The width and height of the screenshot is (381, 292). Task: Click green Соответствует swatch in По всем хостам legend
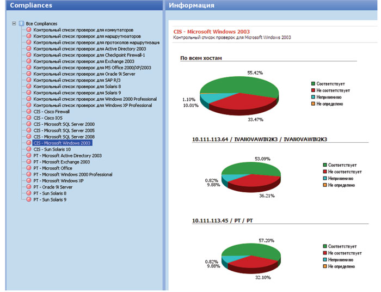[313, 84]
